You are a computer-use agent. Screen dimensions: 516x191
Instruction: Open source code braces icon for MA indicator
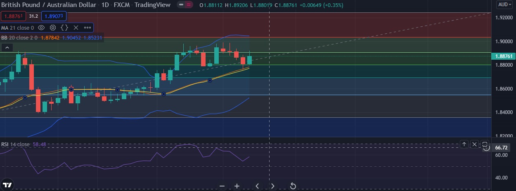[64, 28]
